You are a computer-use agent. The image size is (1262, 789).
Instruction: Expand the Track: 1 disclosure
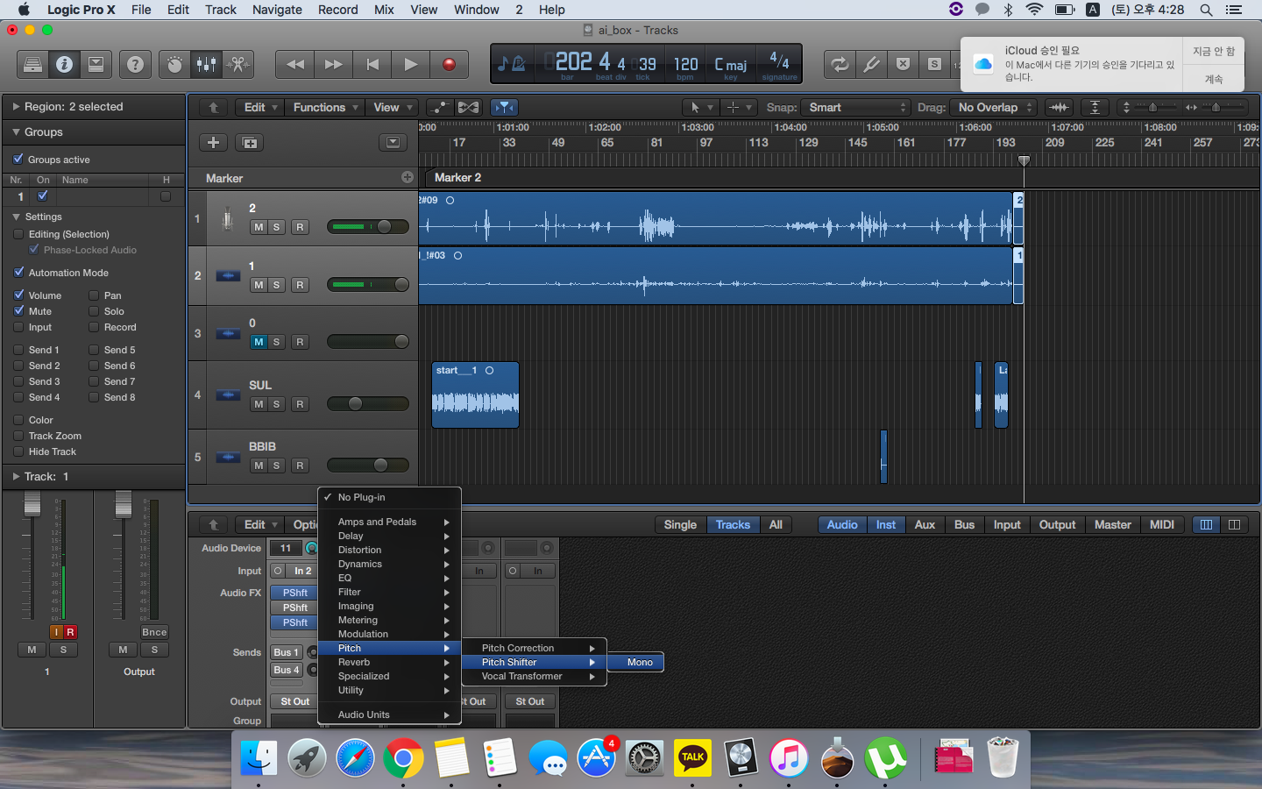tap(16, 476)
